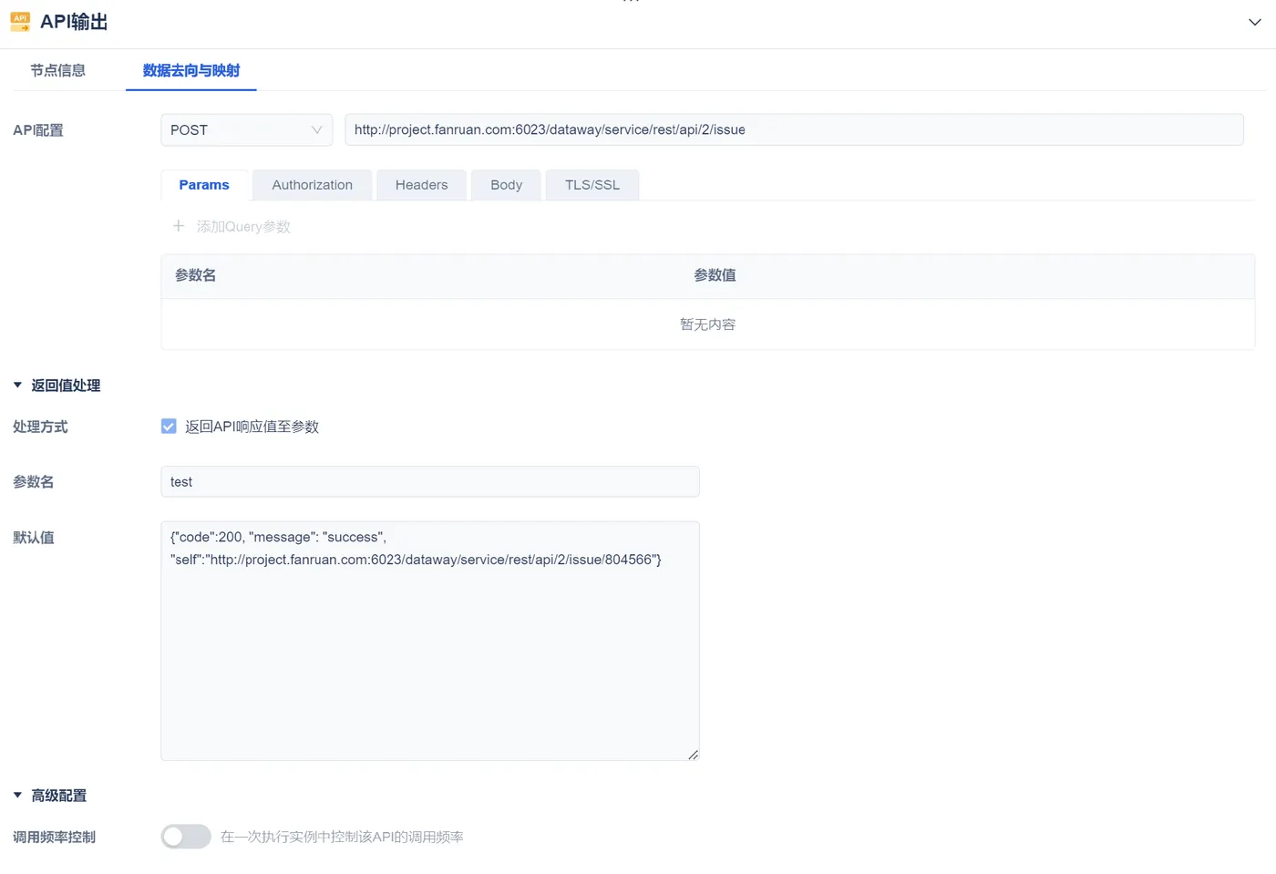1276x874 pixels.
Task: Uncheck 返回API响应值至参数 checkbox
Action: pos(169,427)
